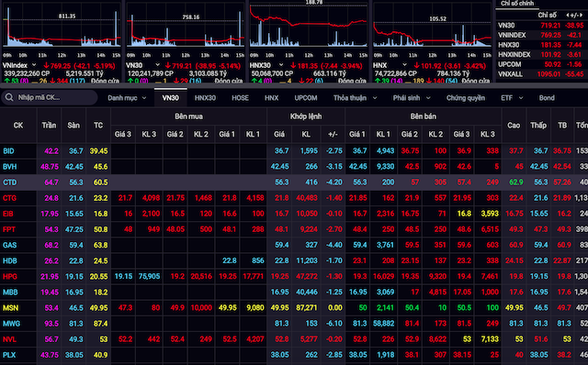Select UPCOM row in Chỉ số chính list
The width and height of the screenshot is (588, 365).
tap(541, 64)
